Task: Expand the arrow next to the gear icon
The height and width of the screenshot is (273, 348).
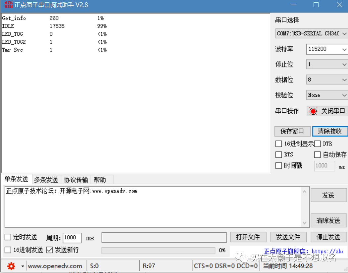Action: [23, 266]
